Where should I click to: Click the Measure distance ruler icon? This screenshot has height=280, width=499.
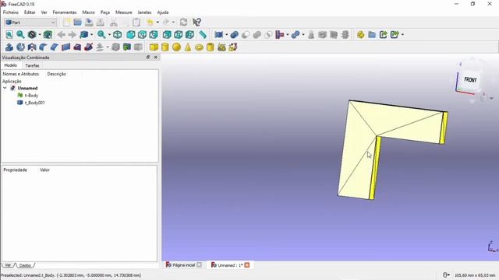[203, 34]
